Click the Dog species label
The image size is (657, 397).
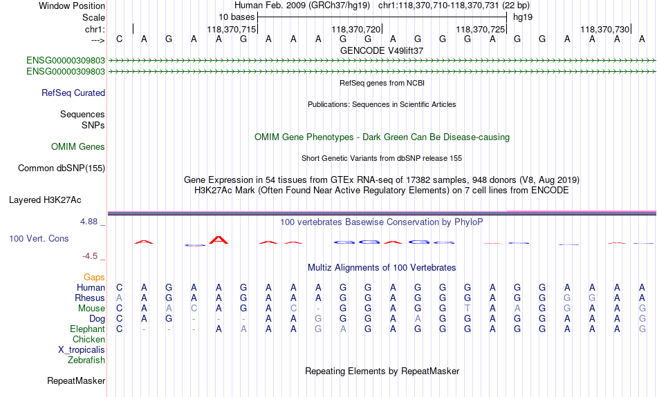[98, 319]
